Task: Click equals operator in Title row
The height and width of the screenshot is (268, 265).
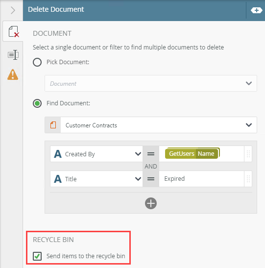Action: (151, 179)
